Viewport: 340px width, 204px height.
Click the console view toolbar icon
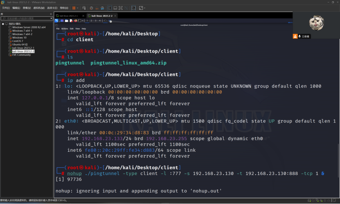[133, 8]
